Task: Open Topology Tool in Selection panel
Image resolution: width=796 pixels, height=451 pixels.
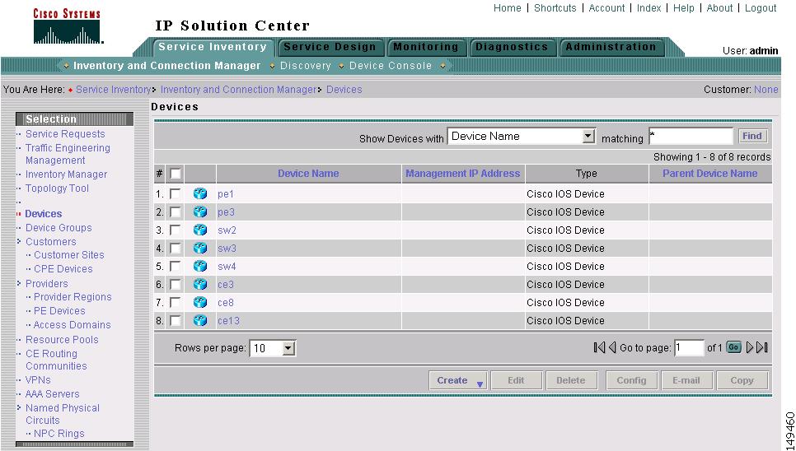Action: [58, 188]
